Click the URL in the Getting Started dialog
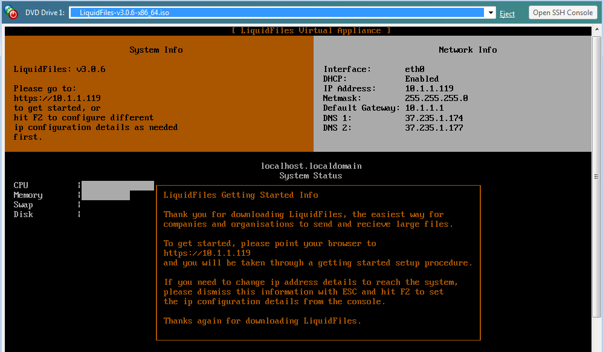The image size is (603, 352). (x=207, y=253)
